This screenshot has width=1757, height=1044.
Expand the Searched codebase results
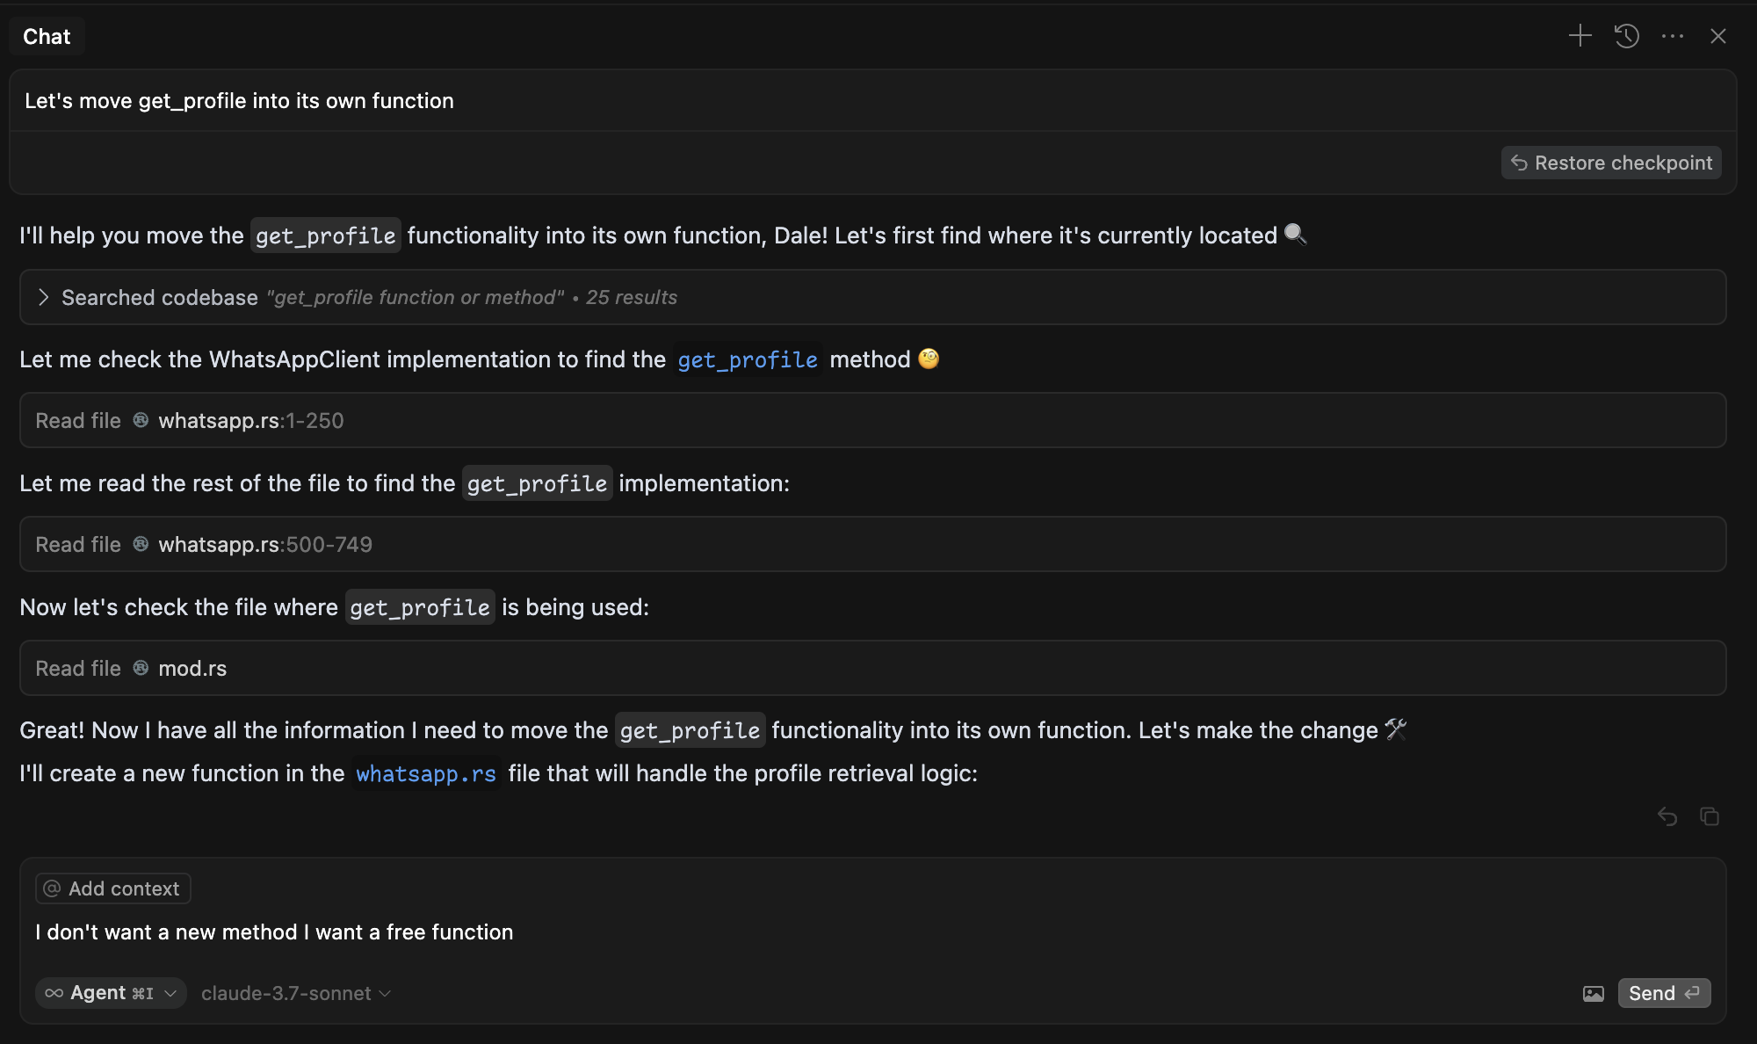[x=873, y=297]
